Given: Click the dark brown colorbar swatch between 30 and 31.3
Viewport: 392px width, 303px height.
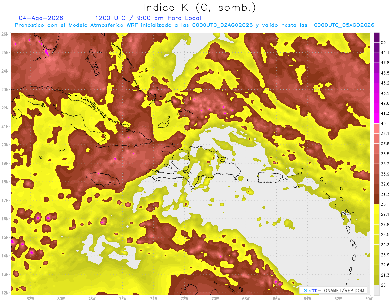Looking at the screenshot, I should pos(377,199).
